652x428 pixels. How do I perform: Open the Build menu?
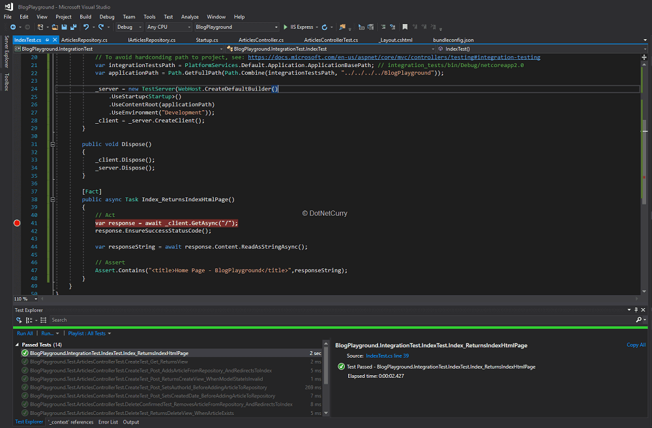(85, 17)
